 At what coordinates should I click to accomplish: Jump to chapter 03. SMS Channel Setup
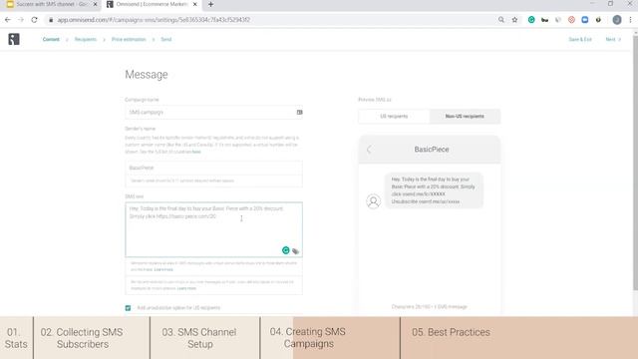205,338
